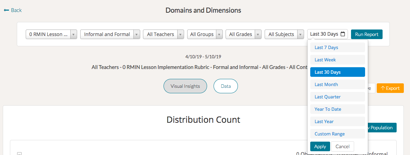The width and height of the screenshot is (410, 155).
Task: Select the highlighted Last 30 Days option
Action: point(337,72)
